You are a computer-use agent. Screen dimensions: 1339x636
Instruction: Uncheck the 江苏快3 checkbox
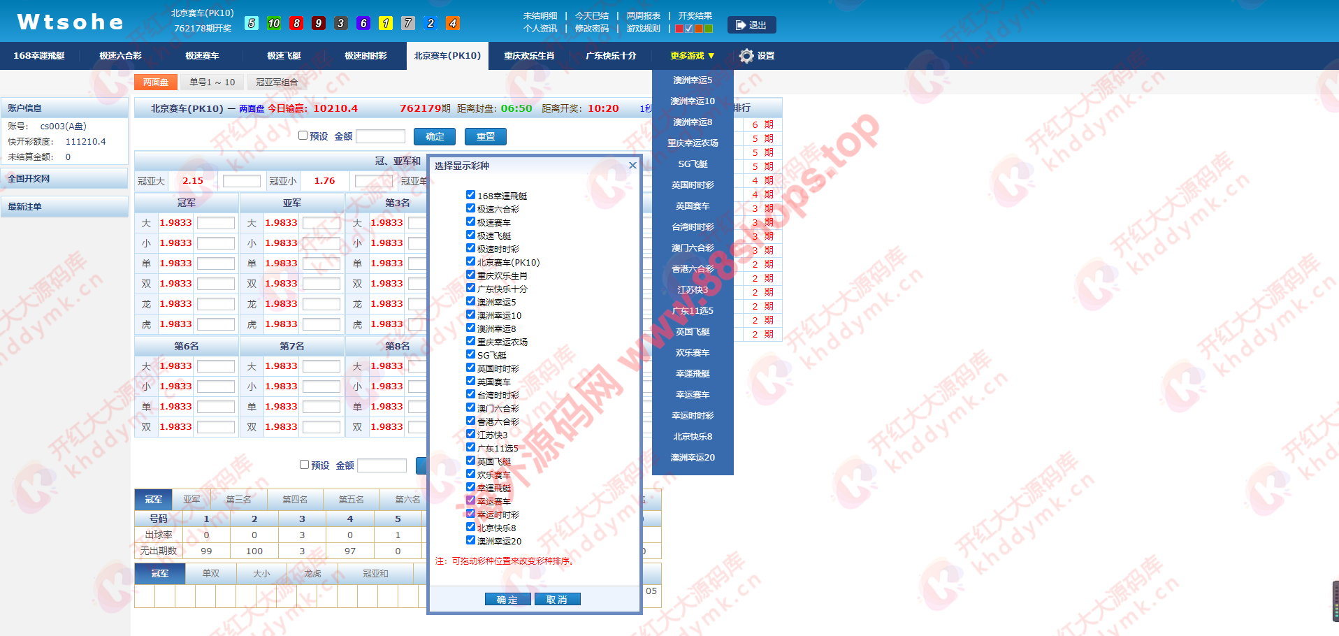(470, 434)
